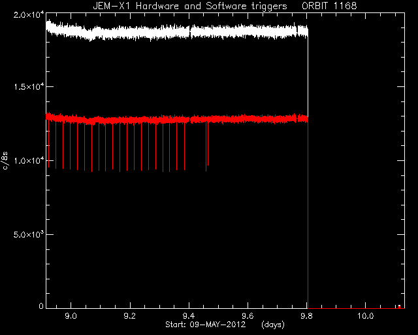Click the 10.0 x-axis tick label
This screenshot has width=418, height=335.
tap(365, 316)
